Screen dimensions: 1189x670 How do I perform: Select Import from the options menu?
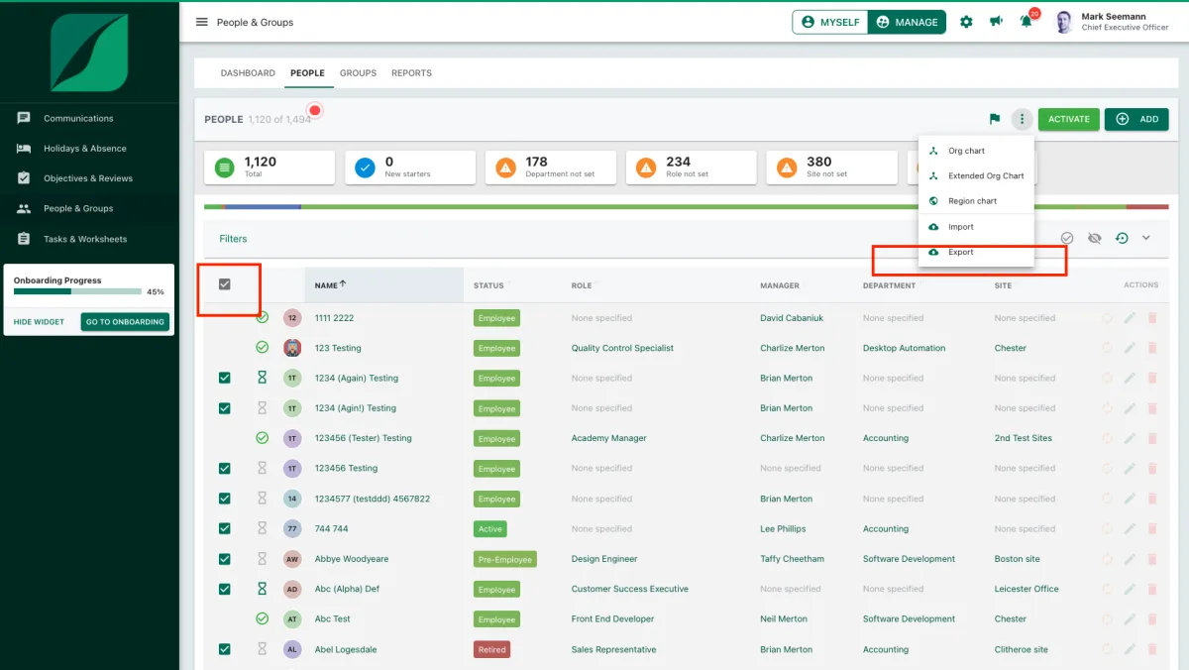[976, 227]
